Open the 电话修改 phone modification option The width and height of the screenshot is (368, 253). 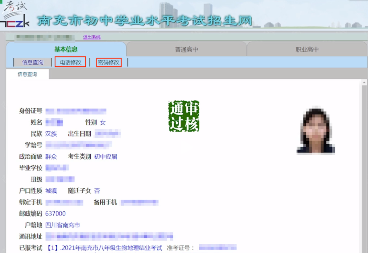70,62
